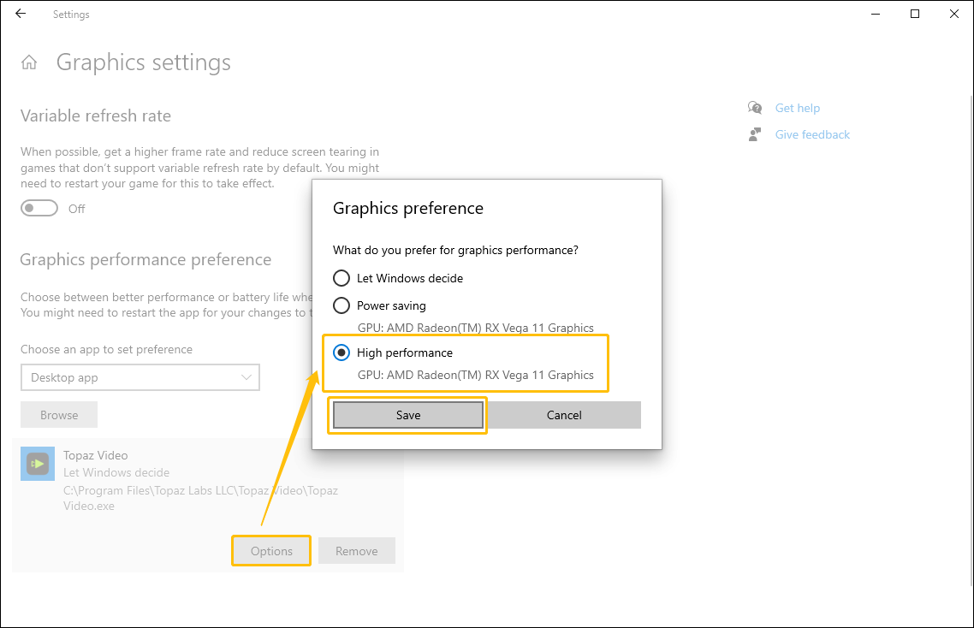The width and height of the screenshot is (974, 628).
Task: Click the home icon beside Graphics settings
Action: coord(29,62)
